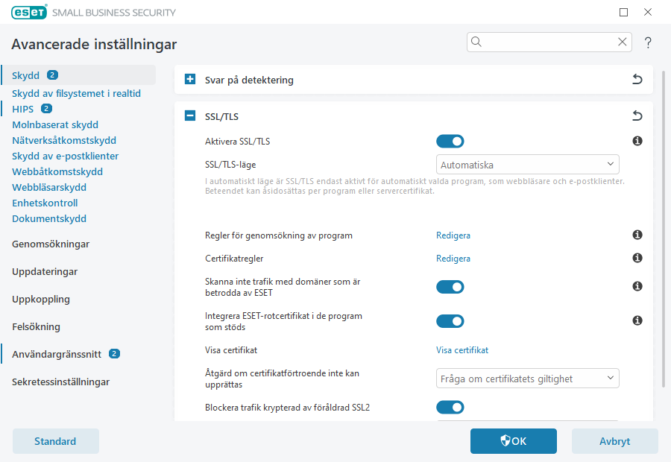
Task: Clear the search field using the X icon
Action: pyautogui.click(x=623, y=42)
